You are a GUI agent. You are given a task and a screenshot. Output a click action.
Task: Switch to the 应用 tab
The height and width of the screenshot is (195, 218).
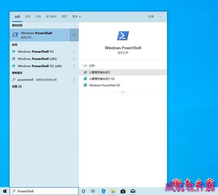coord(28,17)
